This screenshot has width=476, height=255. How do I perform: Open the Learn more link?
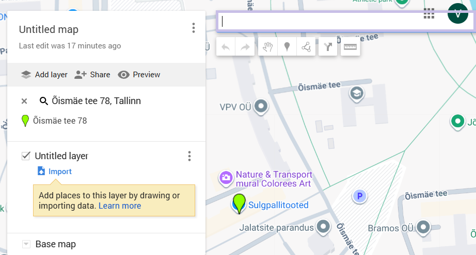coord(120,206)
